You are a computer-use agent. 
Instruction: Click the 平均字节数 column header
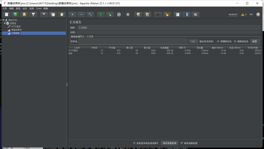tap(253, 48)
